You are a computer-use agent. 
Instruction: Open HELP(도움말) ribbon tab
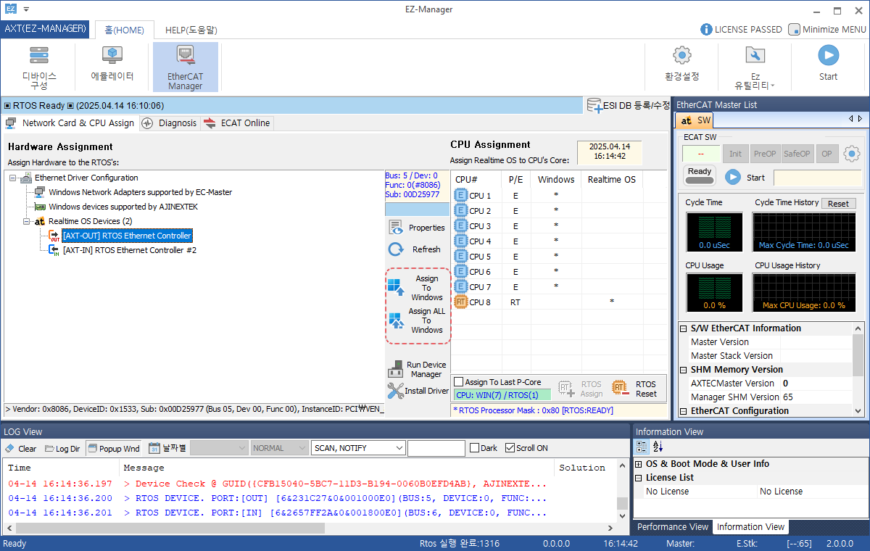point(191,30)
